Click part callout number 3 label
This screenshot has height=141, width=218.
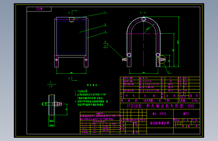pyautogui.click(x=105, y=32)
